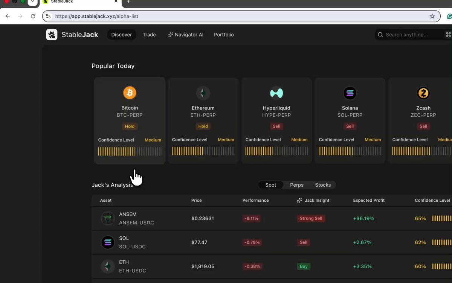This screenshot has width=452, height=283.
Task: Click the search magnifier icon
Action: (x=380, y=35)
